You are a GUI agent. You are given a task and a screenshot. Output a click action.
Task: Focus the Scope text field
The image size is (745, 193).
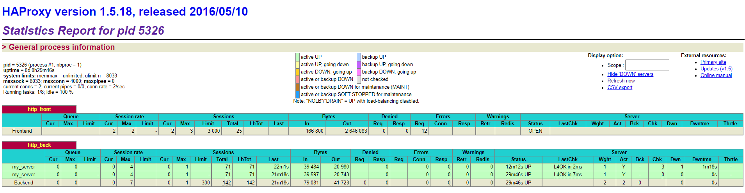(647, 65)
